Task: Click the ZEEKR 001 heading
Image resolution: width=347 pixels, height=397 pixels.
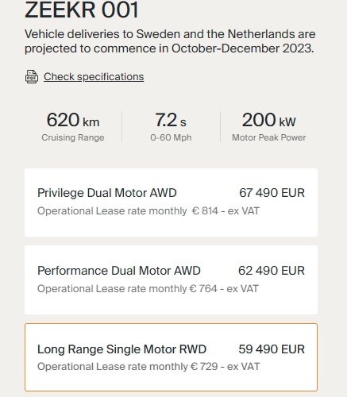Action: (x=82, y=10)
